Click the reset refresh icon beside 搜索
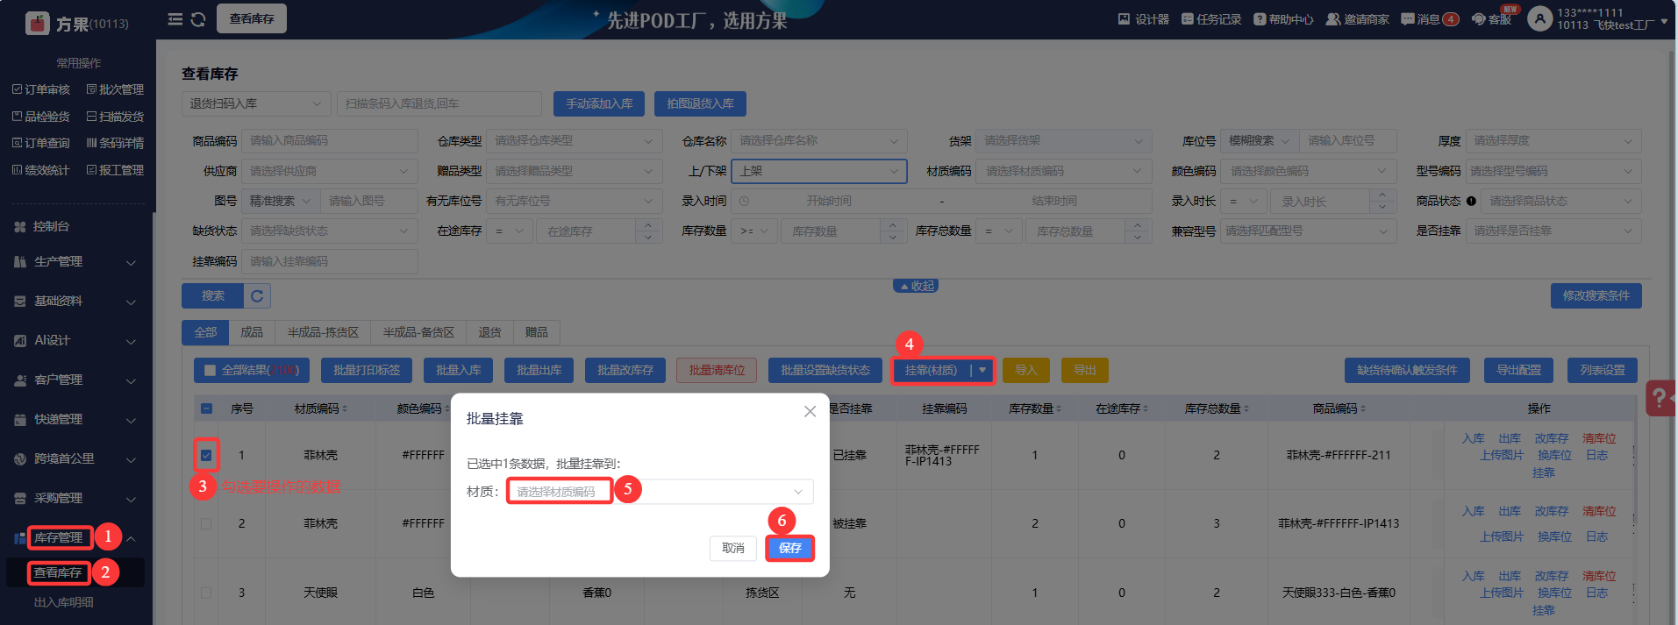The width and height of the screenshot is (1678, 625). click(257, 296)
